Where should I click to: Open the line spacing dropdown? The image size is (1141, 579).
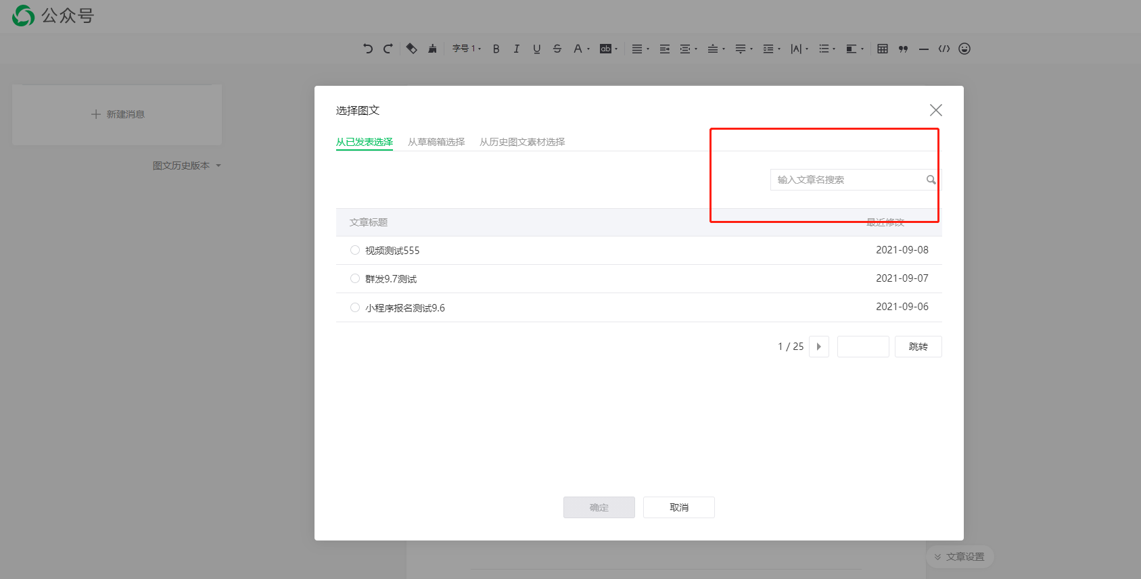772,49
